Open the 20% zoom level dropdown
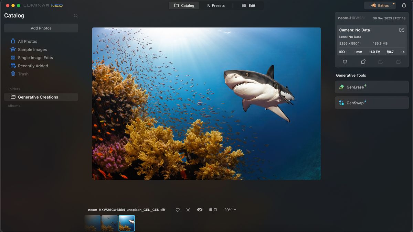Screen dimensions: 413x232 coord(230,210)
